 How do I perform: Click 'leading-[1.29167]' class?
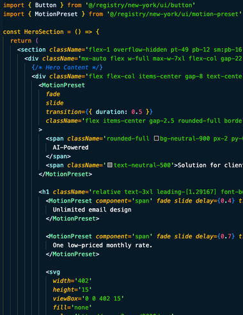(187, 192)
